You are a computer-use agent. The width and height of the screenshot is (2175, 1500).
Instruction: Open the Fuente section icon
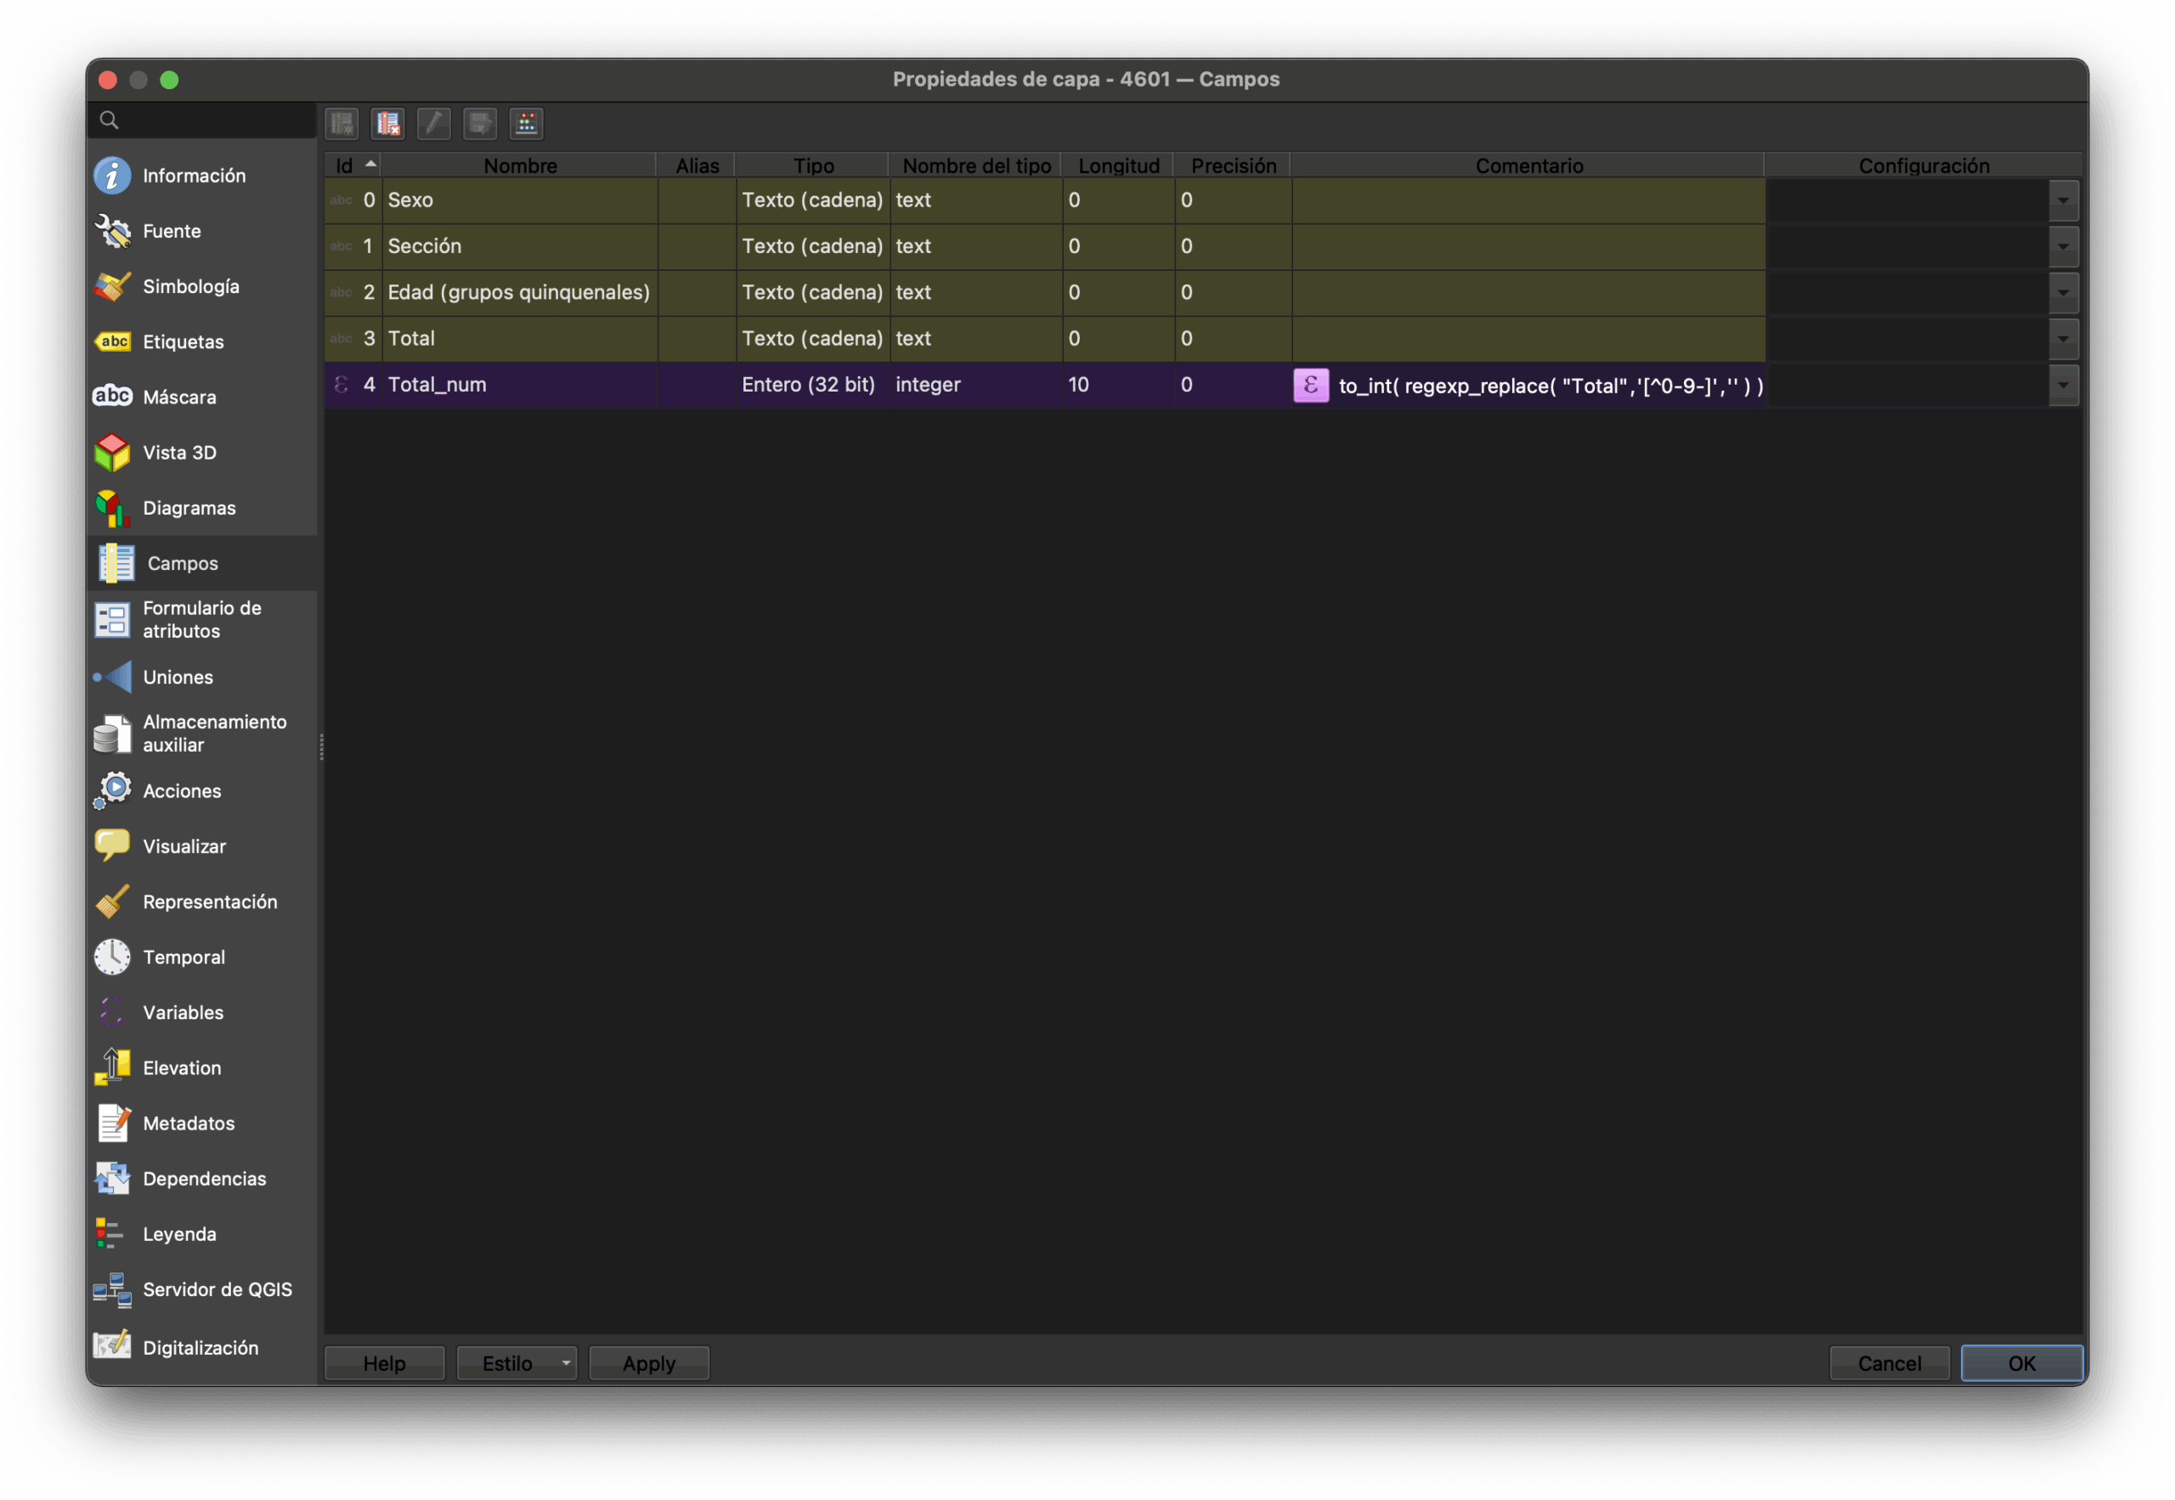coord(113,231)
